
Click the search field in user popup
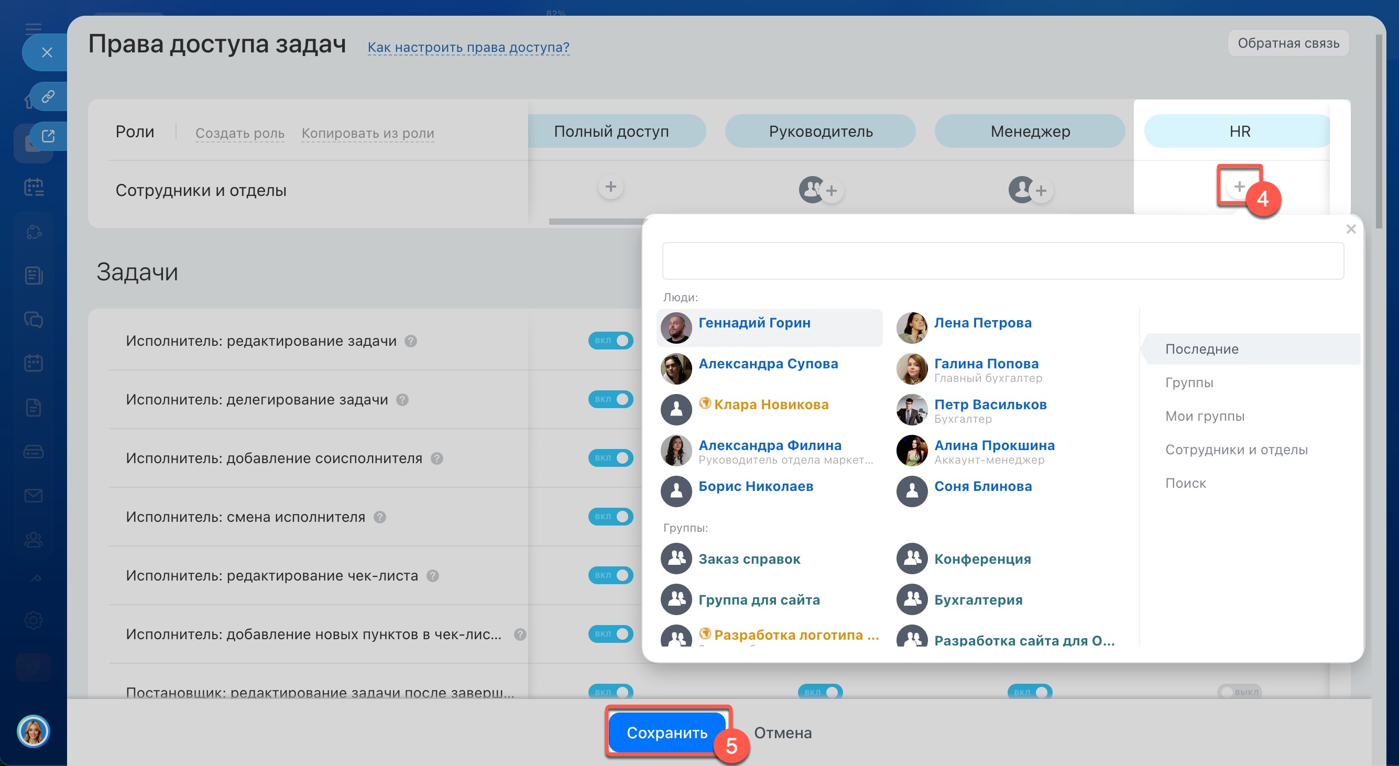[x=1002, y=261]
